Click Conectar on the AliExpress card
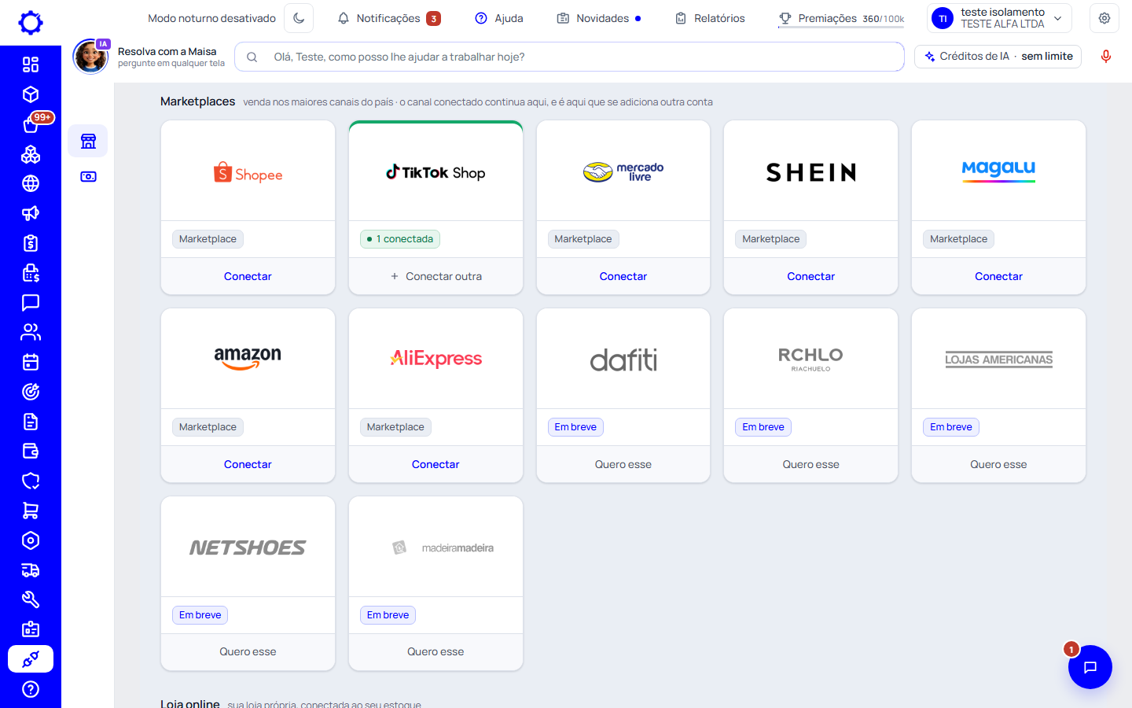 [436, 464]
